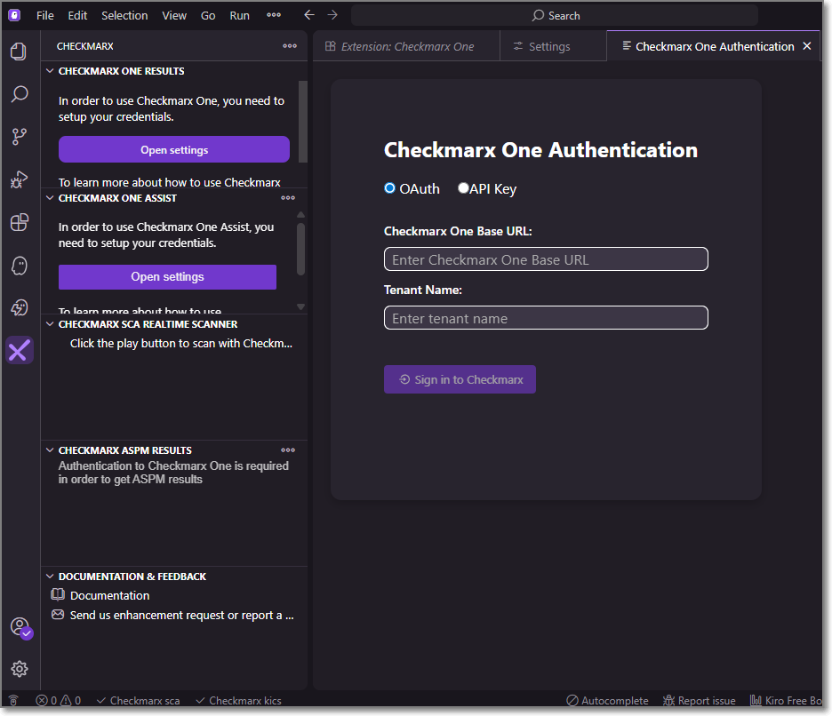Open the Manage gear icon
Screen dimensions: 832x716
[x=19, y=669]
